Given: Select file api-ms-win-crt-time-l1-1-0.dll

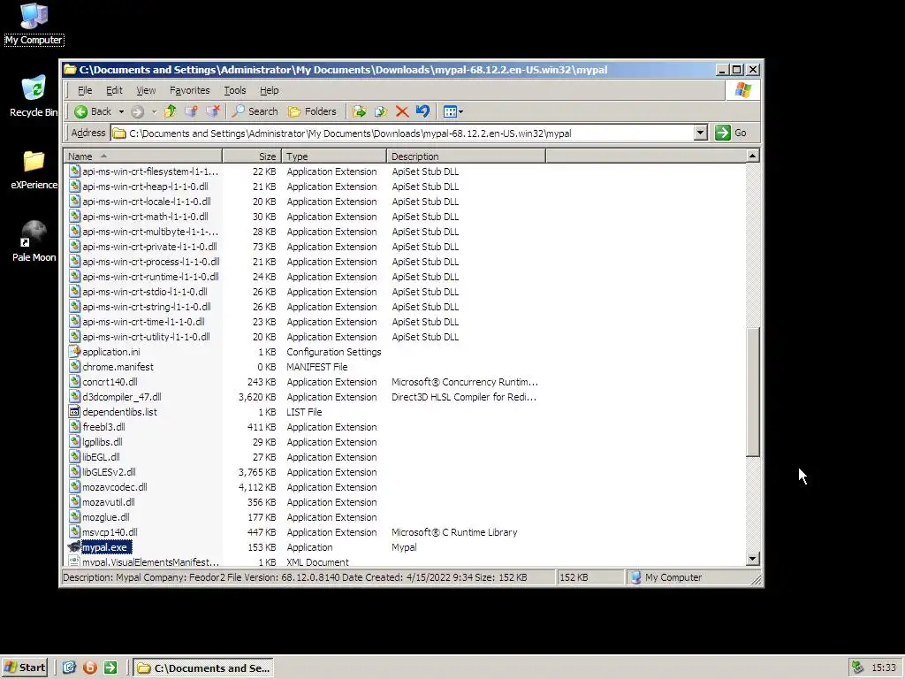Looking at the screenshot, I should pos(143,322).
